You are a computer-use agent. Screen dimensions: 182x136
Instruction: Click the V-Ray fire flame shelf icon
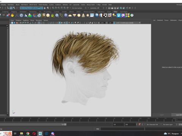click(x=12, y=15)
